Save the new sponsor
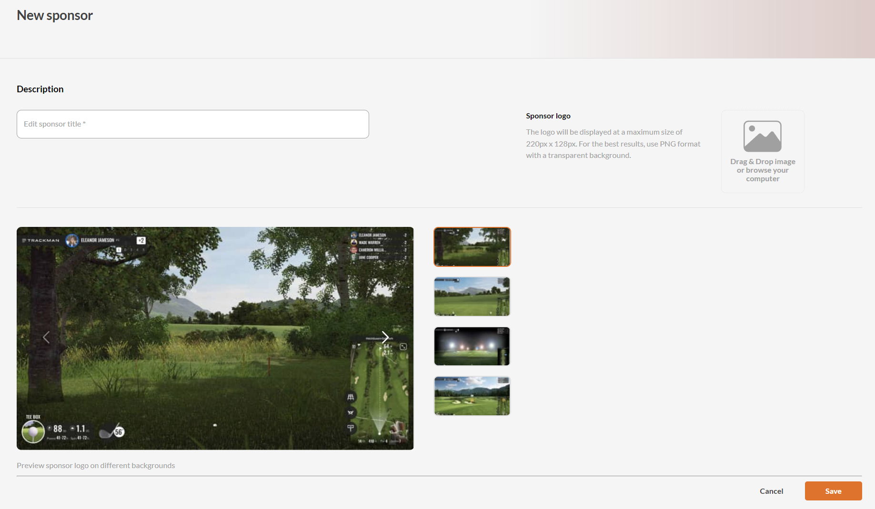Screen dimensions: 875x509 coord(834,491)
